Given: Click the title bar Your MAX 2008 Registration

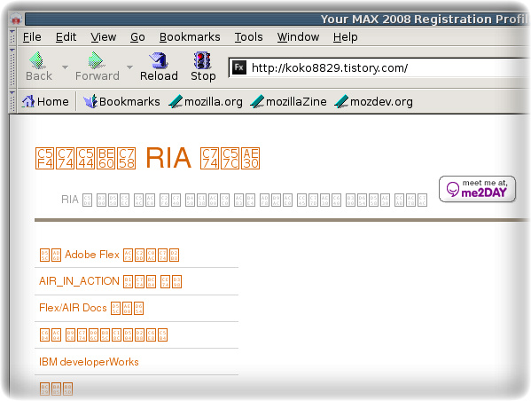Looking at the screenshot, I should (425, 20).
